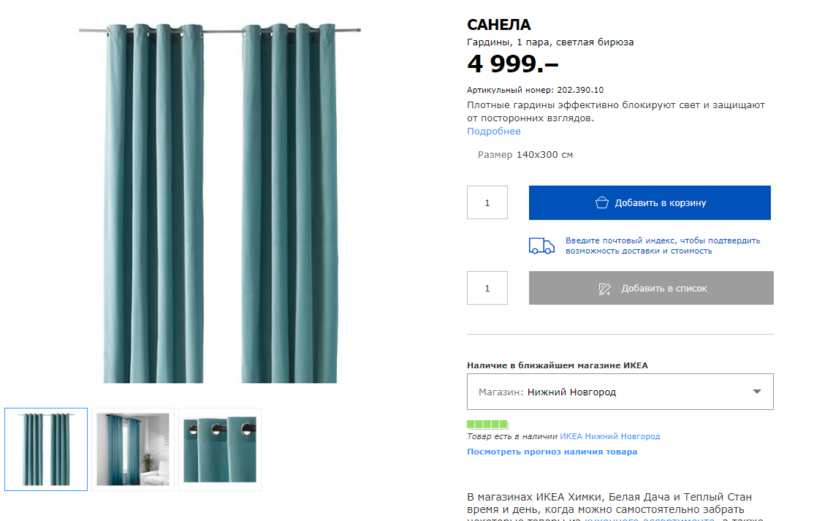814x521 pixels.
Task: Click the postal code delivery confirmation link
Action: click(x=663, y=246)
